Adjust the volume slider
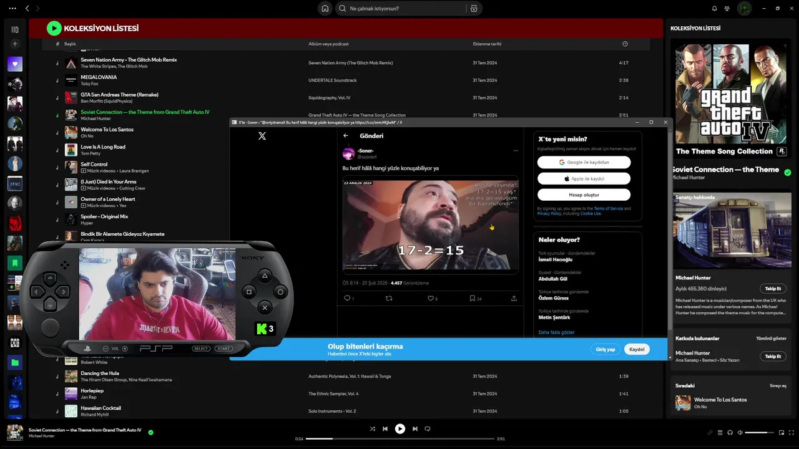This screenshot has height=449, width=799. click(x=759, y=432)
